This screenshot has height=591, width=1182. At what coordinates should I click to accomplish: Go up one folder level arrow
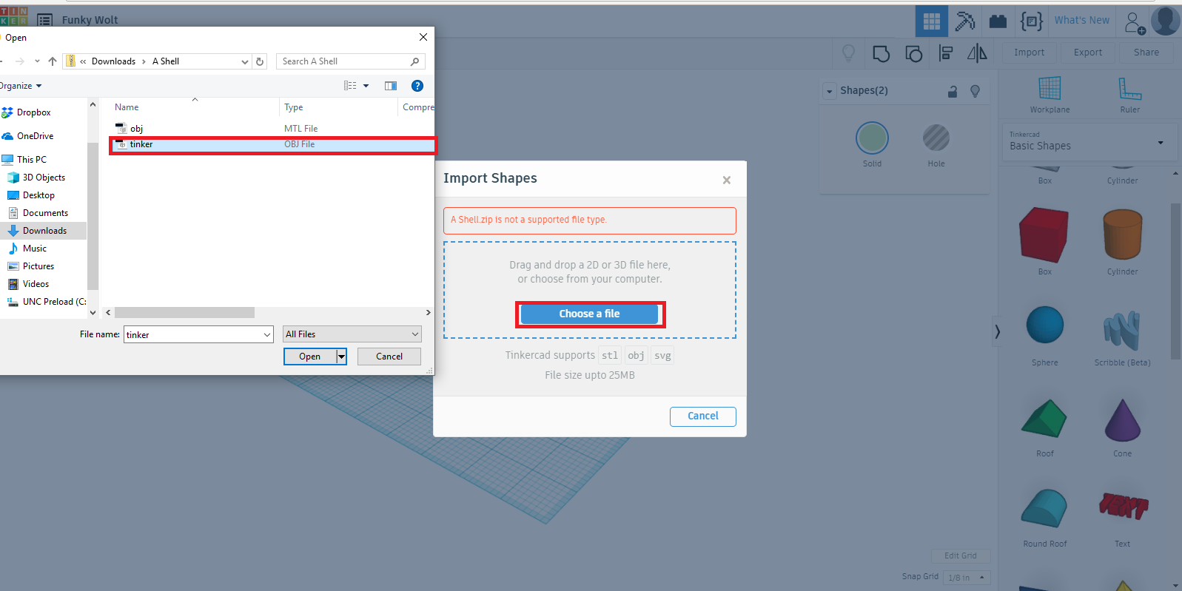(52, 61)
